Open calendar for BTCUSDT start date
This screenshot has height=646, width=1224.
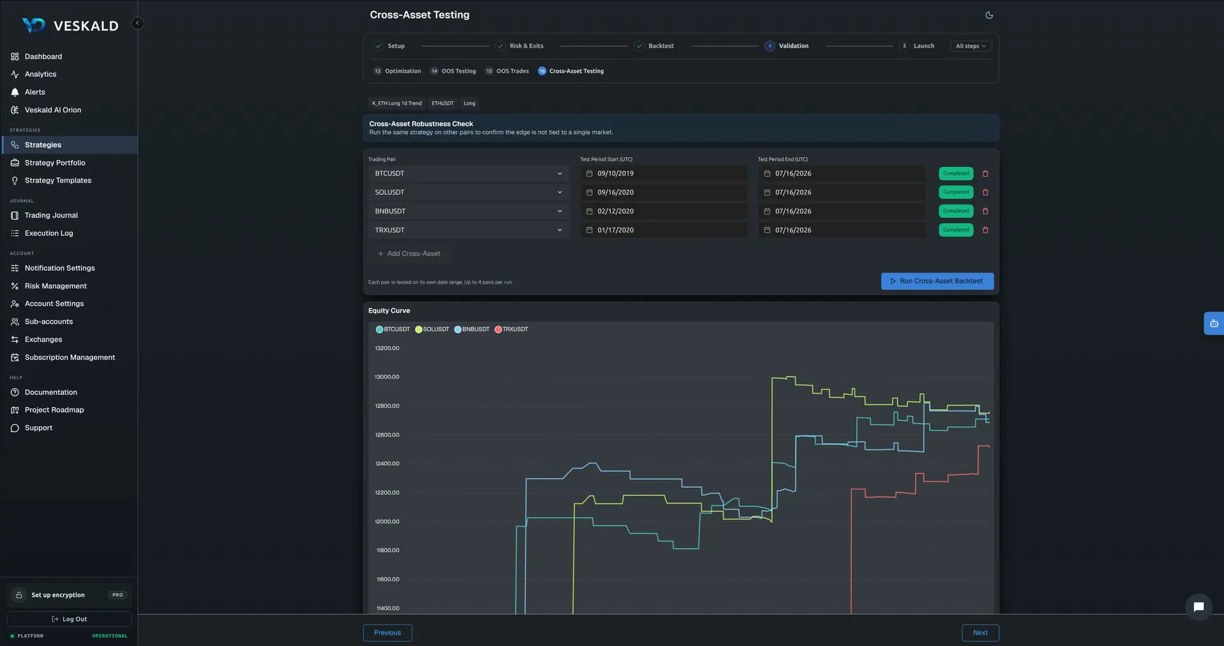[x=589, y=173]
